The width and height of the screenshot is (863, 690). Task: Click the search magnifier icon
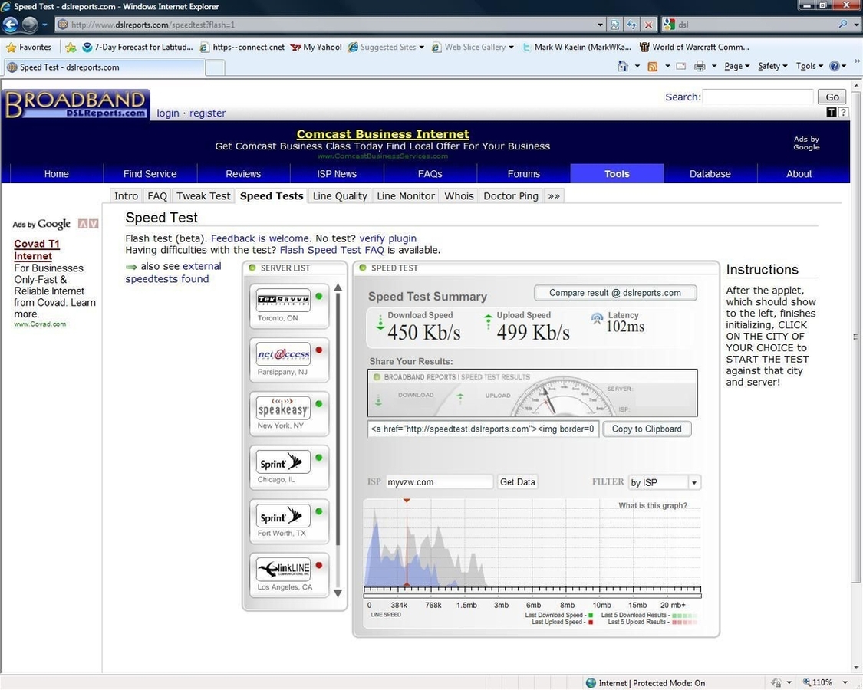[x=842, y=25]
